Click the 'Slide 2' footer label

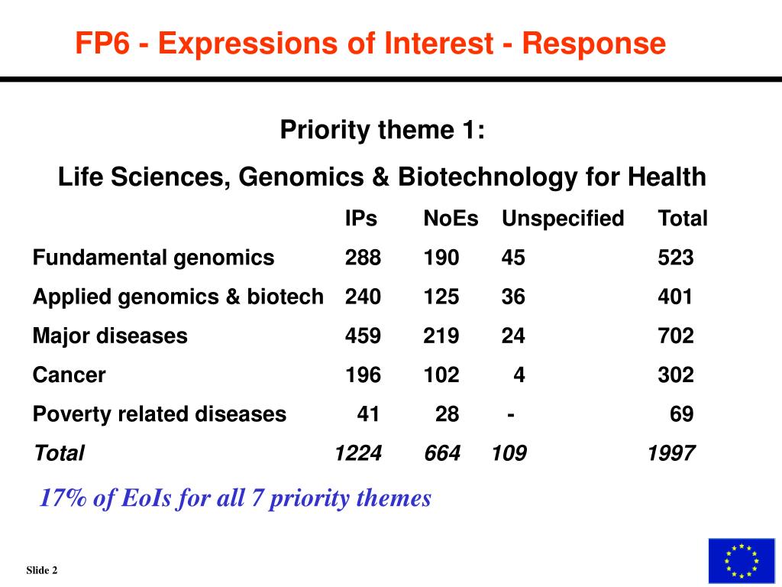pos(42,570)
